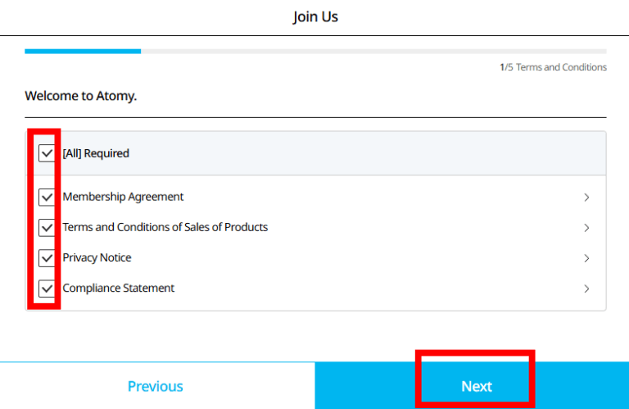Toggle the Compliance Statement checkbox
The width and height of the screenshot is (629, 409).
point(47,289)
